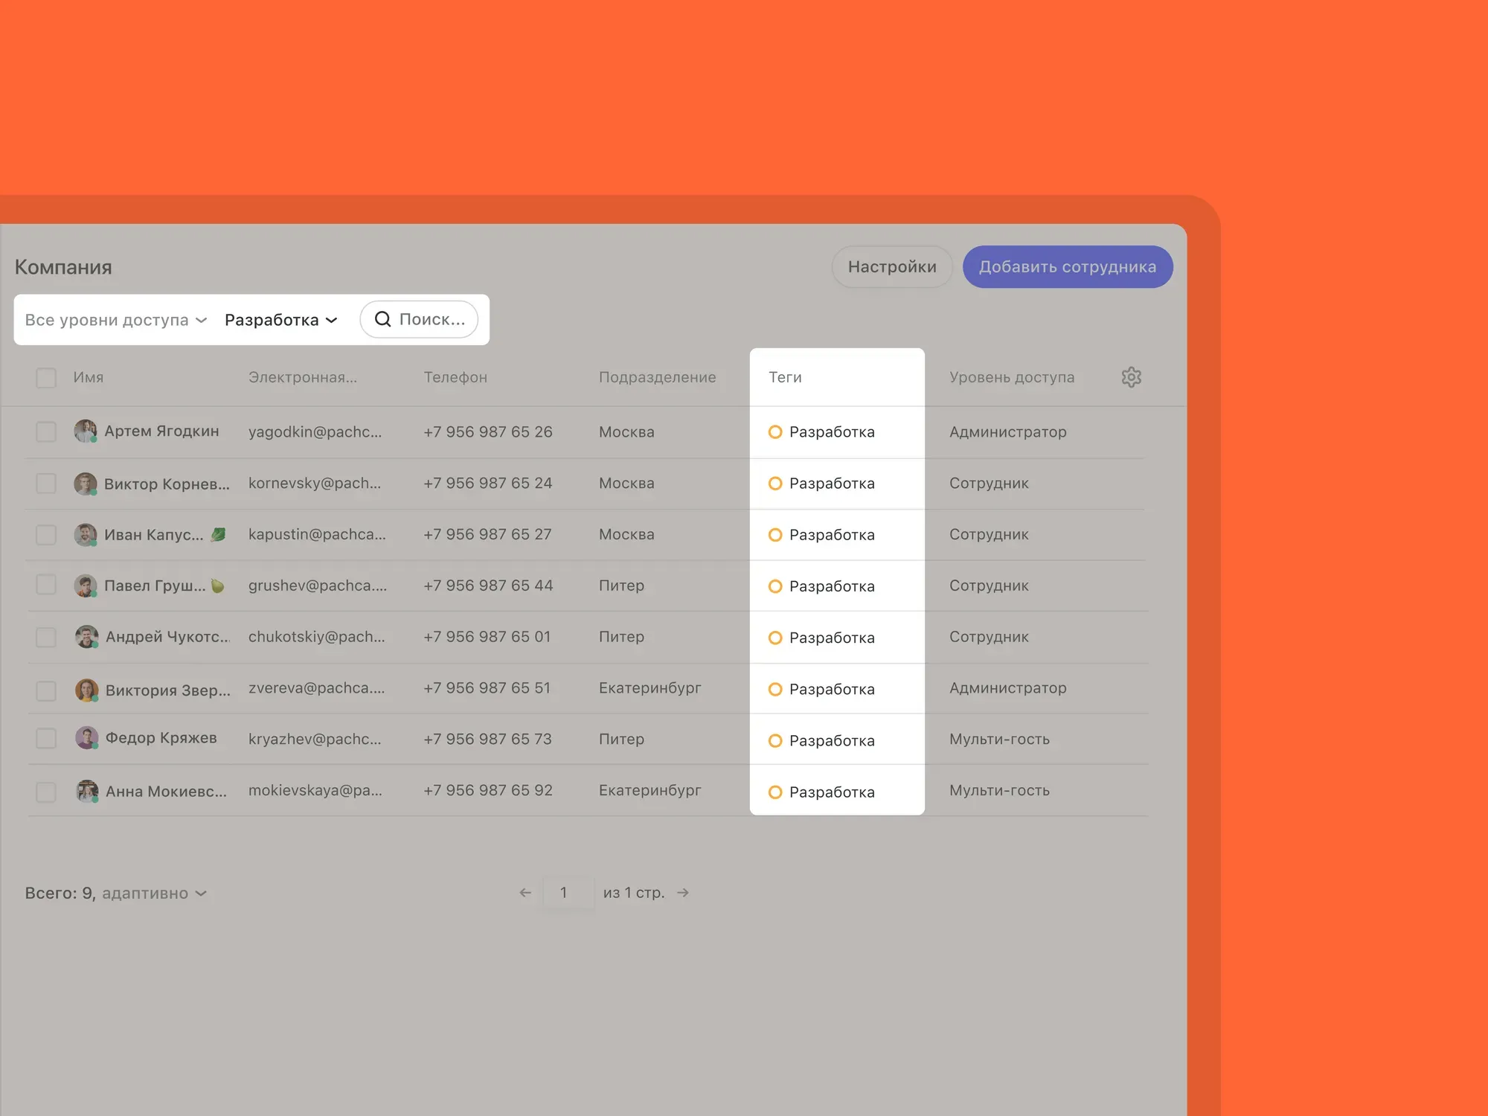Open the Настройки button
Image resolution: width=1488 pixels, height=1116 pixels.
[891, 267]
